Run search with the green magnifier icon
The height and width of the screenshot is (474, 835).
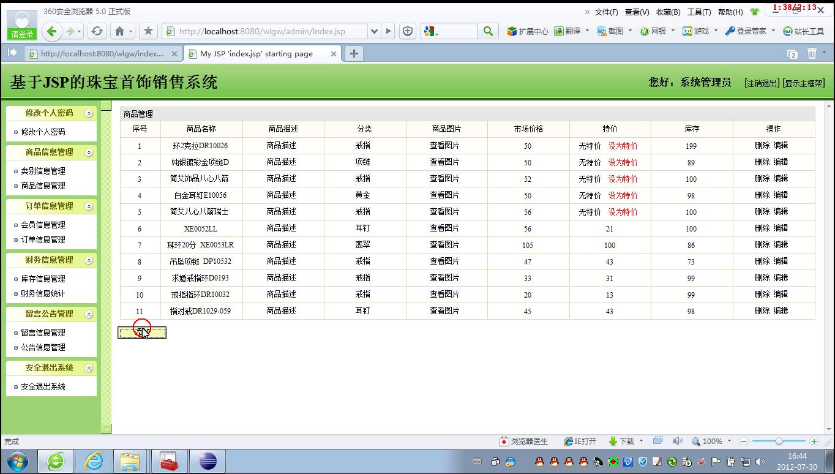pyautogui.click(x=487, y=31)
